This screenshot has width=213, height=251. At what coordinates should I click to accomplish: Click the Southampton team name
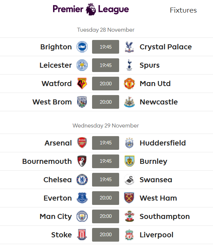[165, 216]
